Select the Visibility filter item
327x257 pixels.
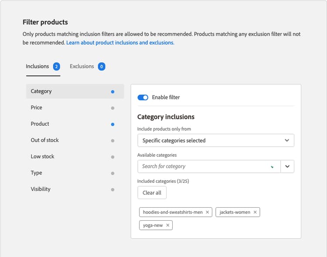point(41,189)
